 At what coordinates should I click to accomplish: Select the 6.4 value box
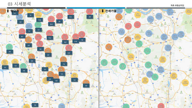29,45
